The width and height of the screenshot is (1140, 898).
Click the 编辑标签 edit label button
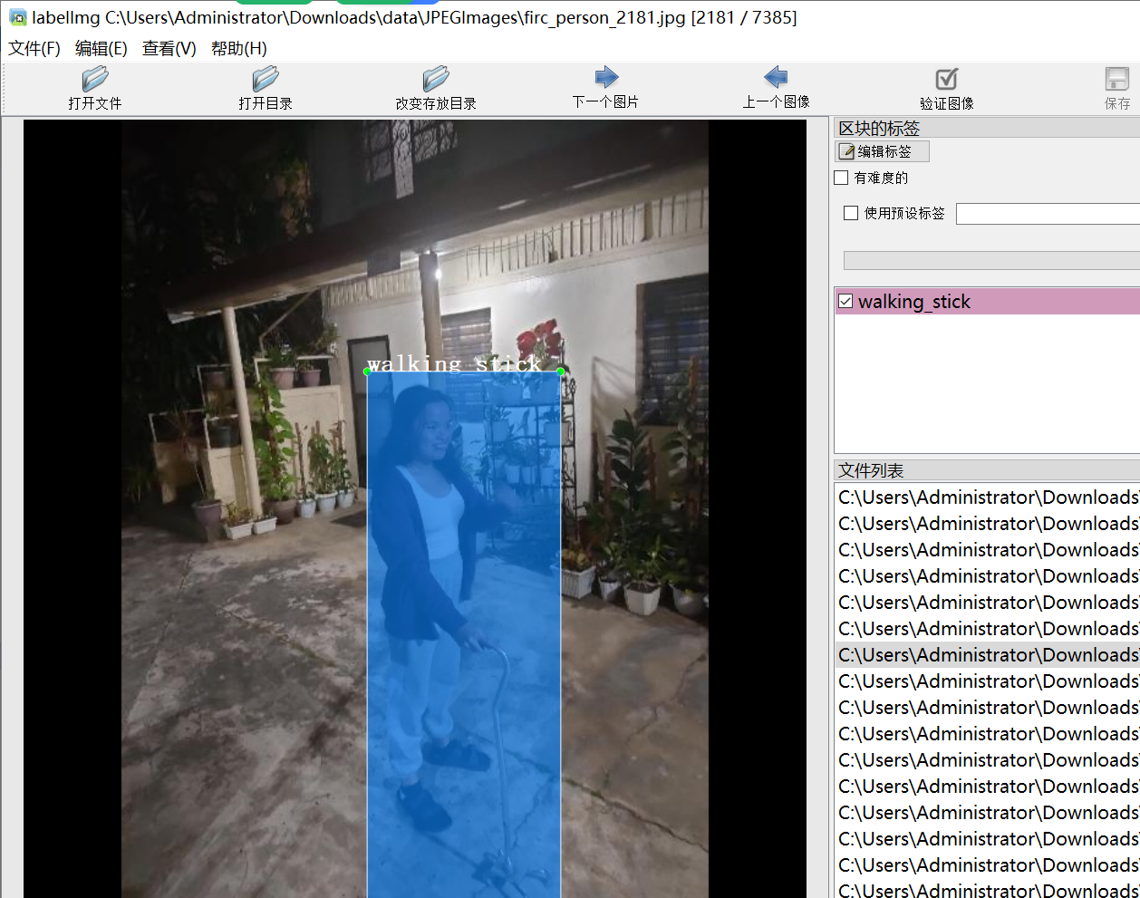pyautogui.click(x=882, y=151)
